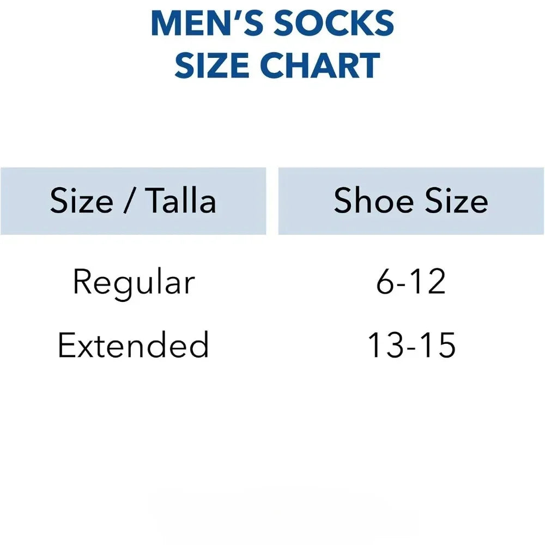Click the "MEN'S SOCKS" title line
Screen dimensions: 545x545
272,23
